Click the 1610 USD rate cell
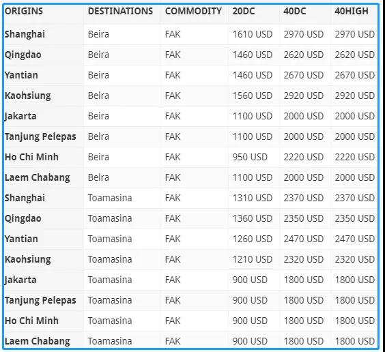Image resolution: width=385 pixels, height=352 pixels. [x=253, y=34]
